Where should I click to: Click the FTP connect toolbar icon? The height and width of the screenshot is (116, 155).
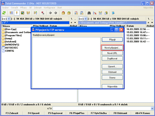(x=76, y=13)
